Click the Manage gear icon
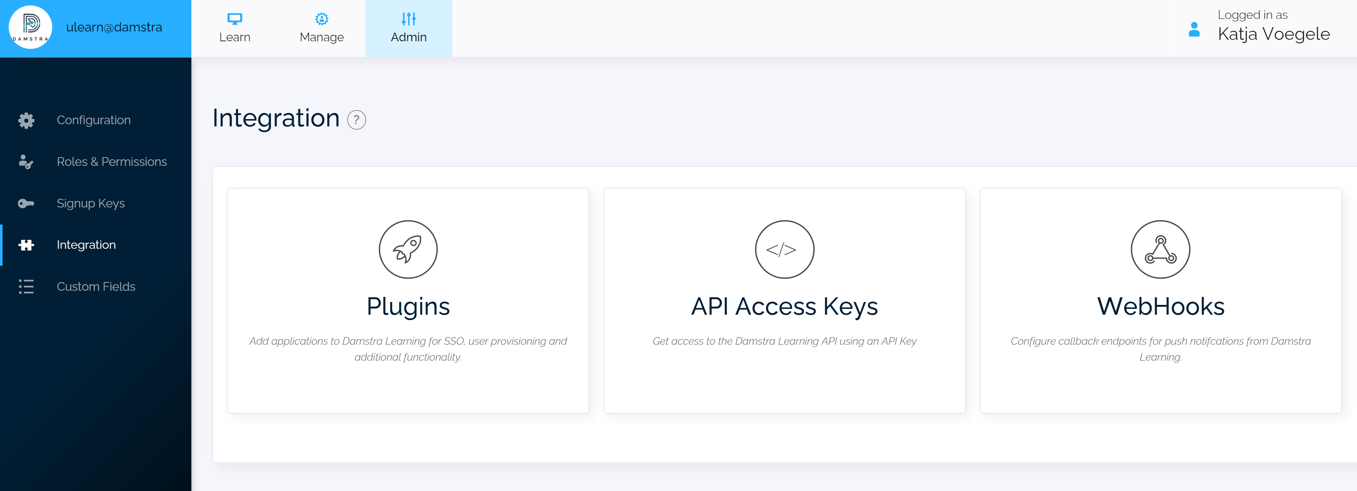This screenshot has height=491, width=1357. point(321,18)
